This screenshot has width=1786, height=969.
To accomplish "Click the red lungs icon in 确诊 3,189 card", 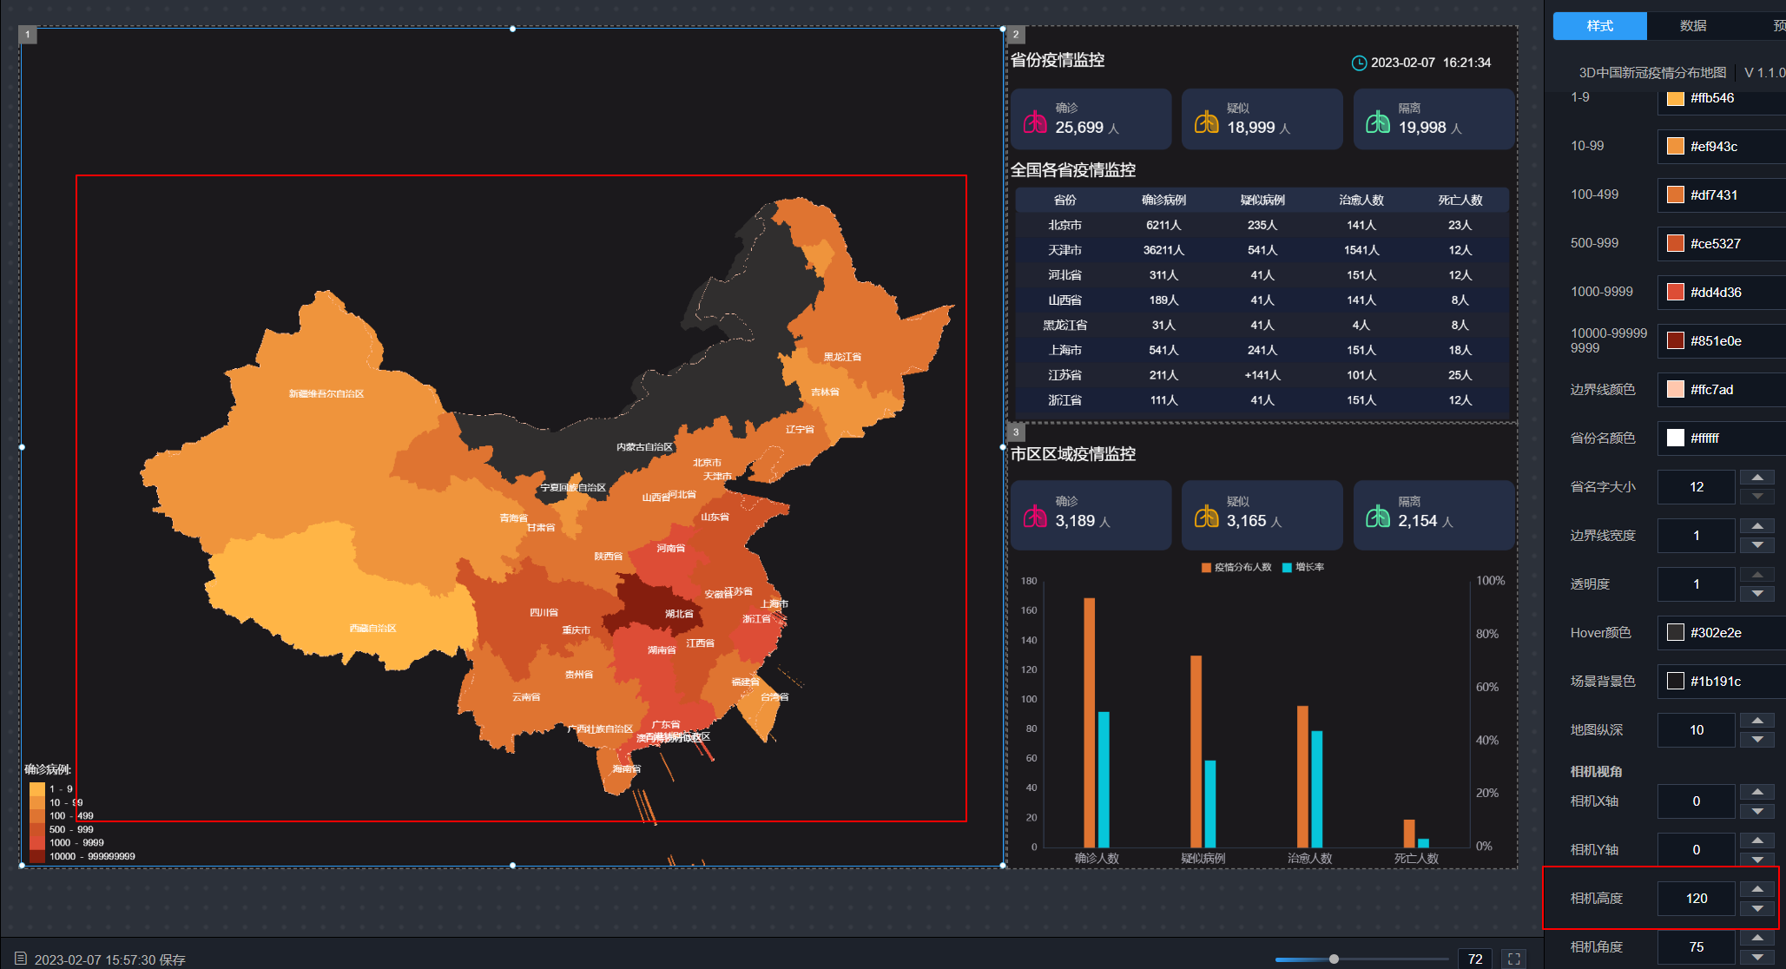I will coord(1035,517).
